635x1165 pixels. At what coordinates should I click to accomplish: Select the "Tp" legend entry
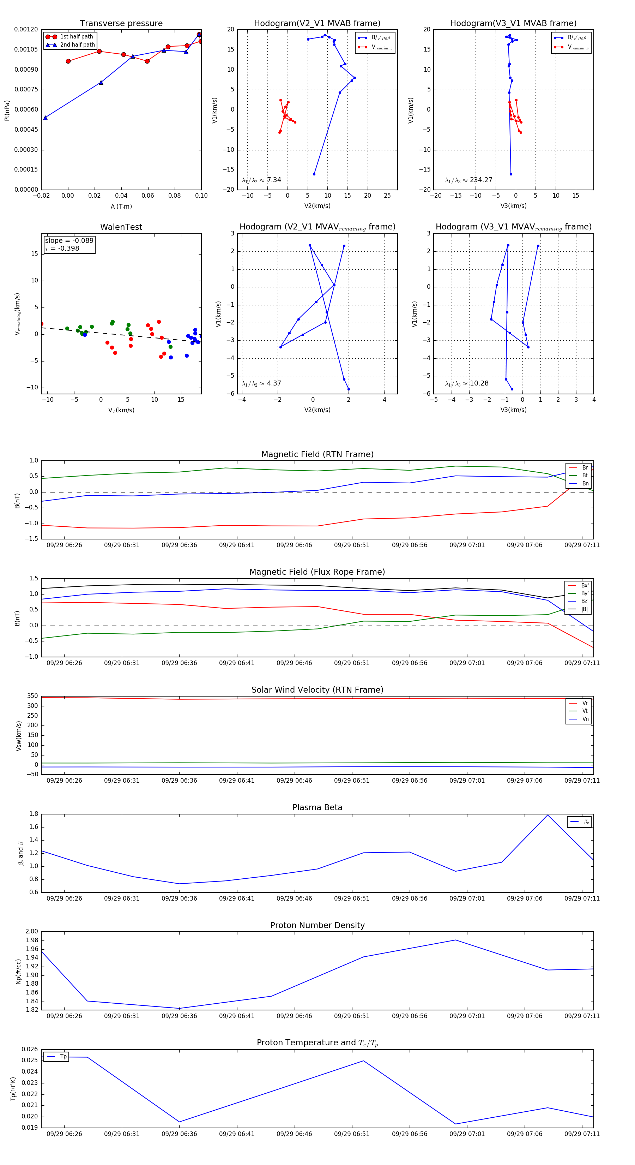pos(57,1057)
